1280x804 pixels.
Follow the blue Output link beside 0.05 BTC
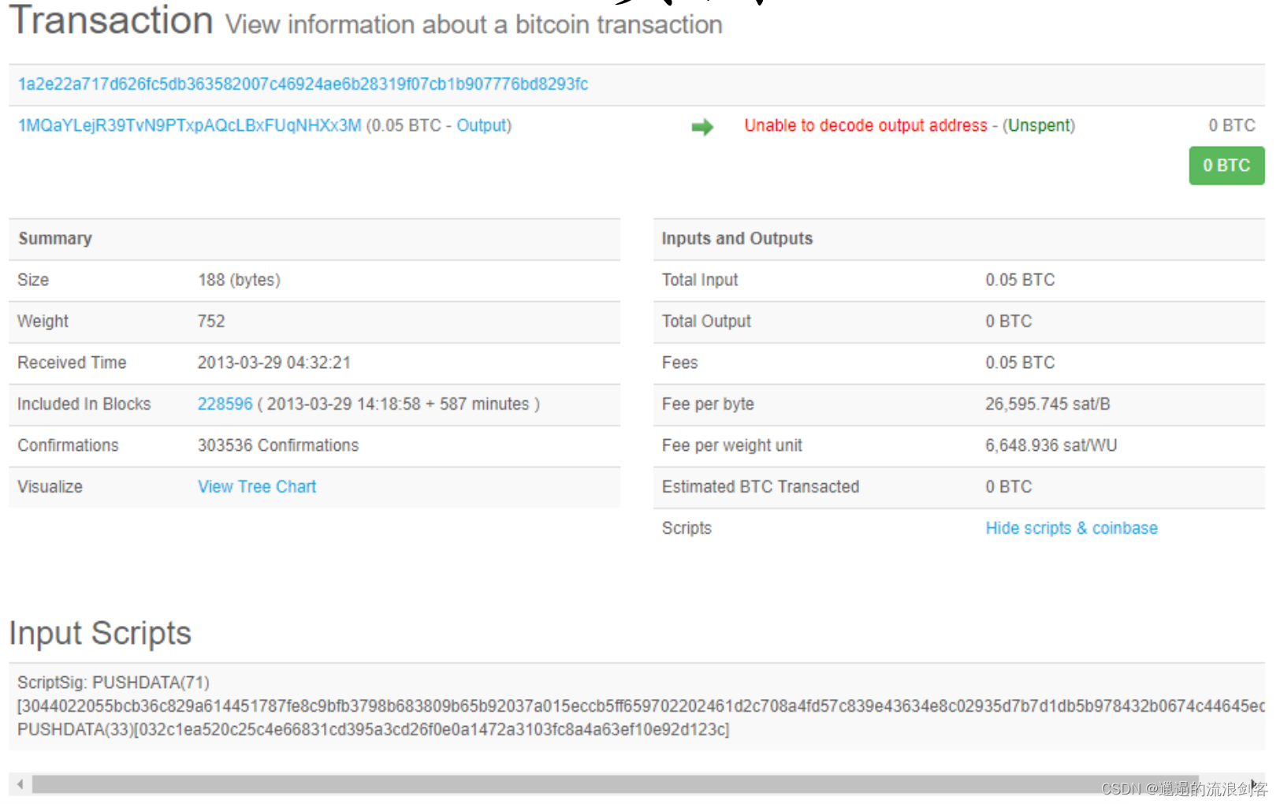point(482,125)
